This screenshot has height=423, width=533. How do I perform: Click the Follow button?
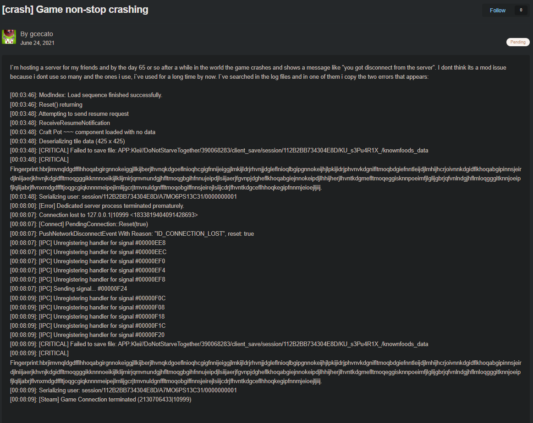[x=497, y=10]
